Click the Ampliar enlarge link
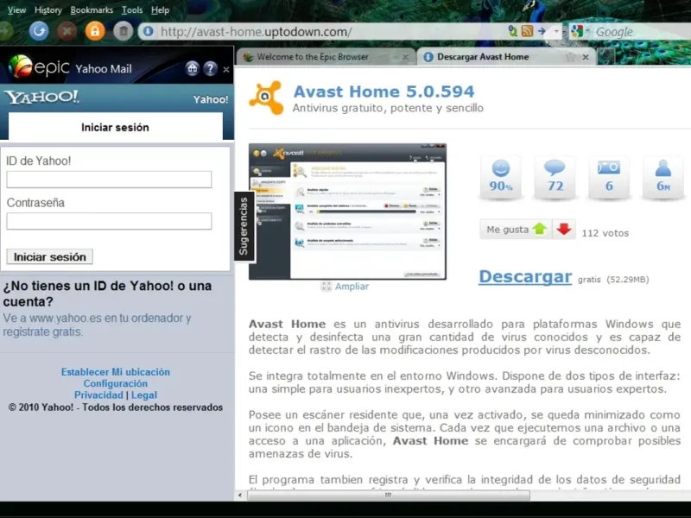Viewport: 691px width, 518px height. click(352, 287)
